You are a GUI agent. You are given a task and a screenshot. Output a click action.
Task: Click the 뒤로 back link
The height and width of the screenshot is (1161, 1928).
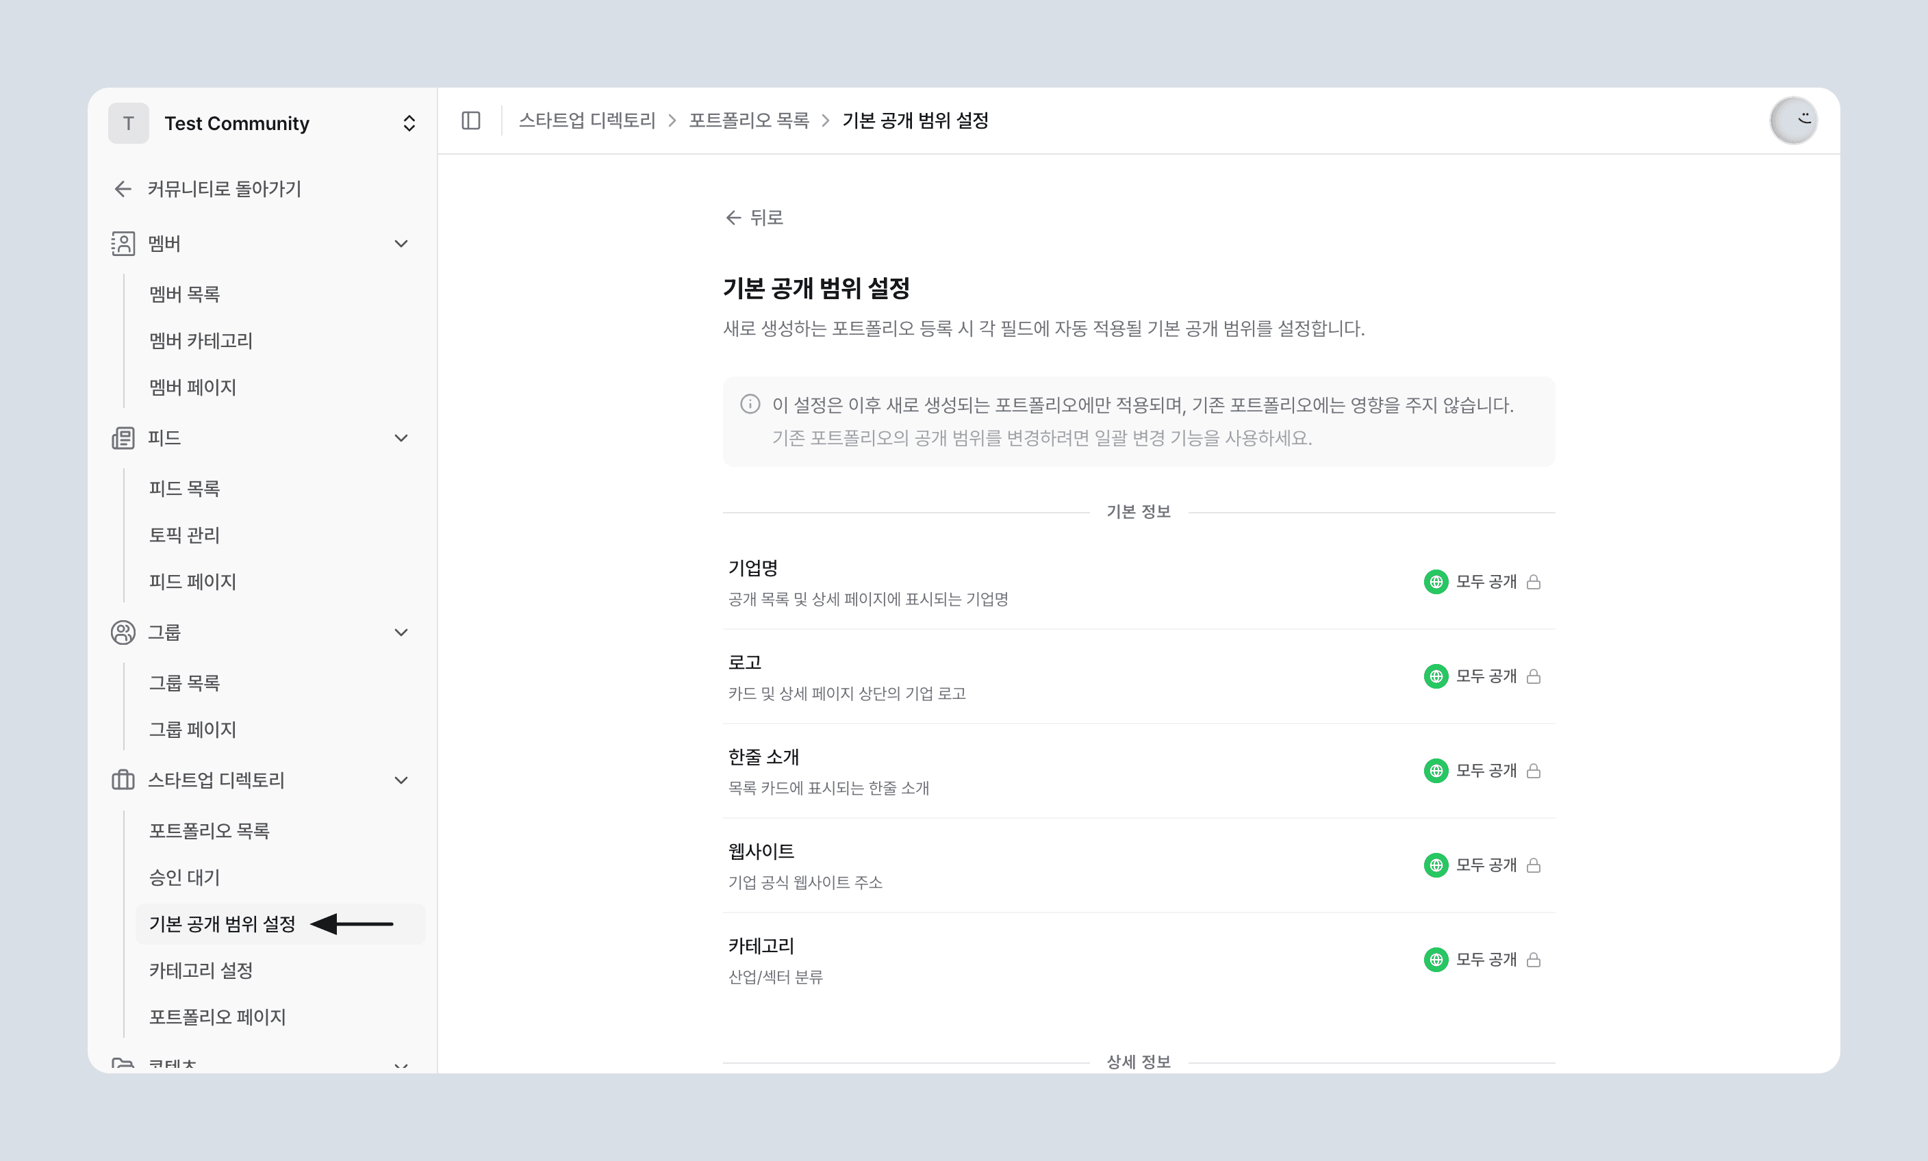coord(754,218)
